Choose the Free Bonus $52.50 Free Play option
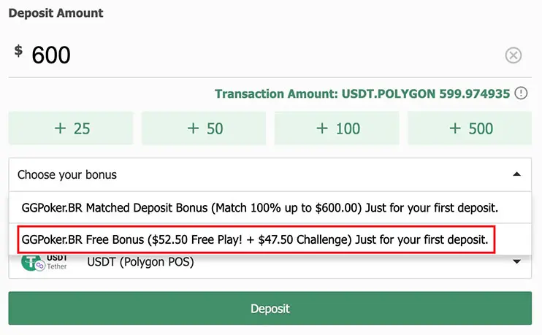542x335 pixels. pyautogui.click(x=255, y=239)
